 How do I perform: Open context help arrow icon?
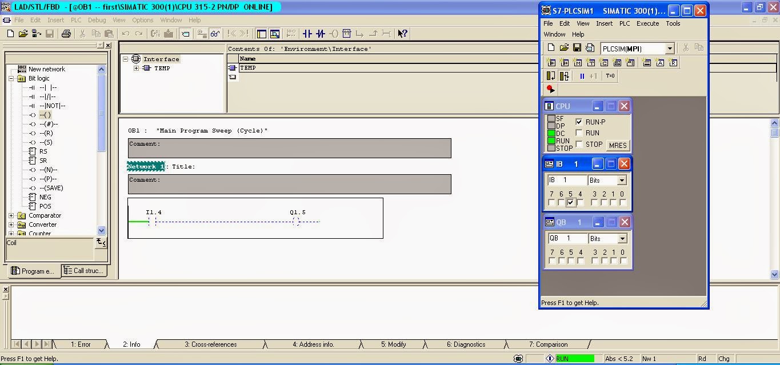pos(403,34)
